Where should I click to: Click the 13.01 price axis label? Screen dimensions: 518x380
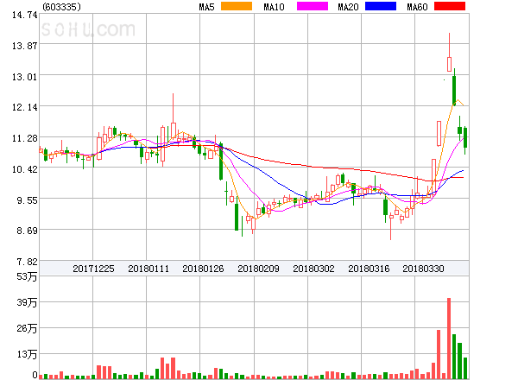pyautogui.click(x=24, y=77)
